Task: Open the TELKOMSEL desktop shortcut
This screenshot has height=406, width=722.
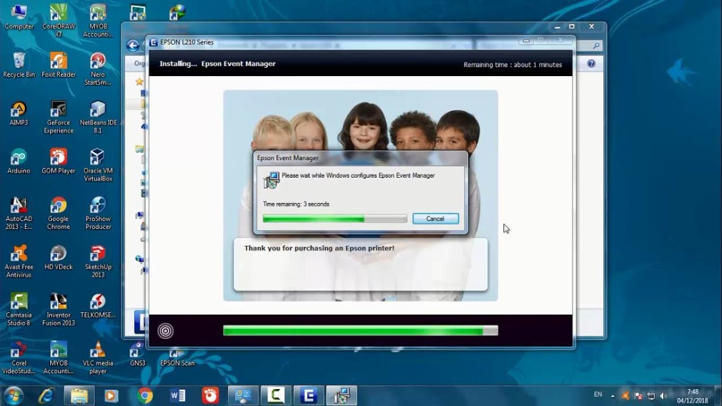Action: pos(98,305)
